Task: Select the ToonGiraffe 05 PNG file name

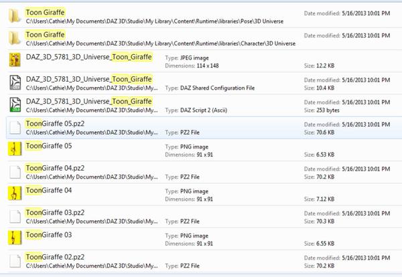Action: click(49, 146)
